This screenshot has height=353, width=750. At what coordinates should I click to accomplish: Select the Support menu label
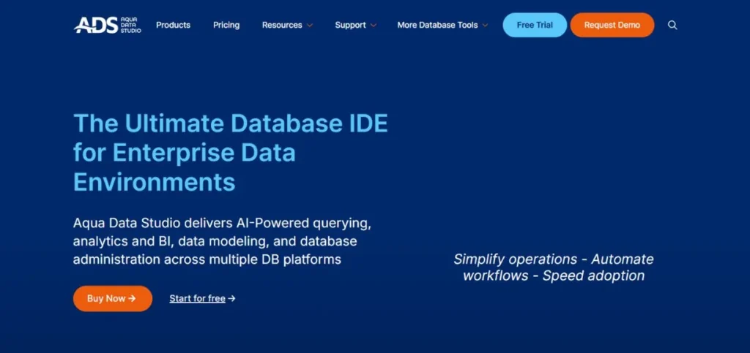(x=350, y=25)
